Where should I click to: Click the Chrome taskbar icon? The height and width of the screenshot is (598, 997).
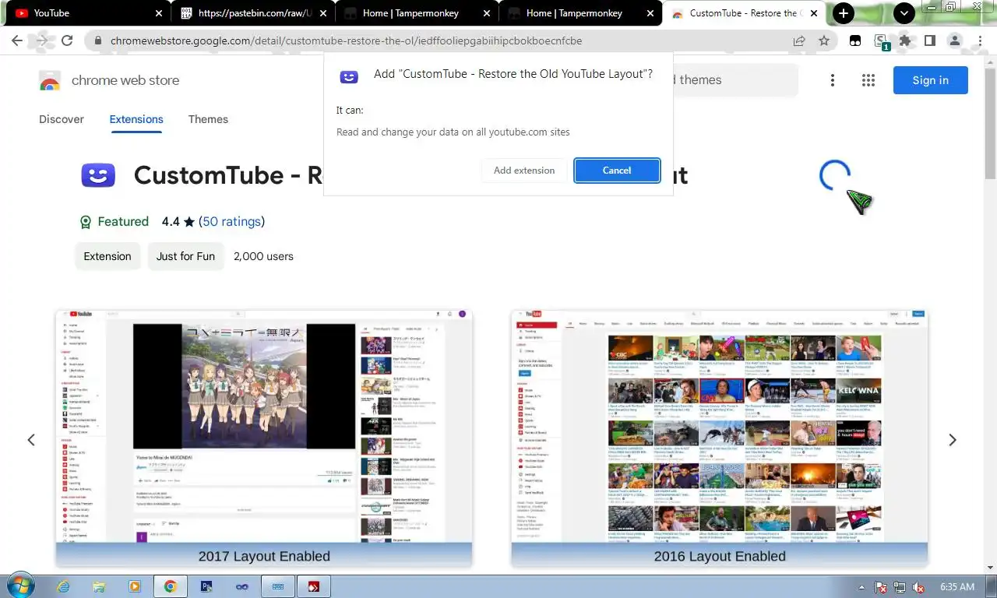[x=171, y=586]
